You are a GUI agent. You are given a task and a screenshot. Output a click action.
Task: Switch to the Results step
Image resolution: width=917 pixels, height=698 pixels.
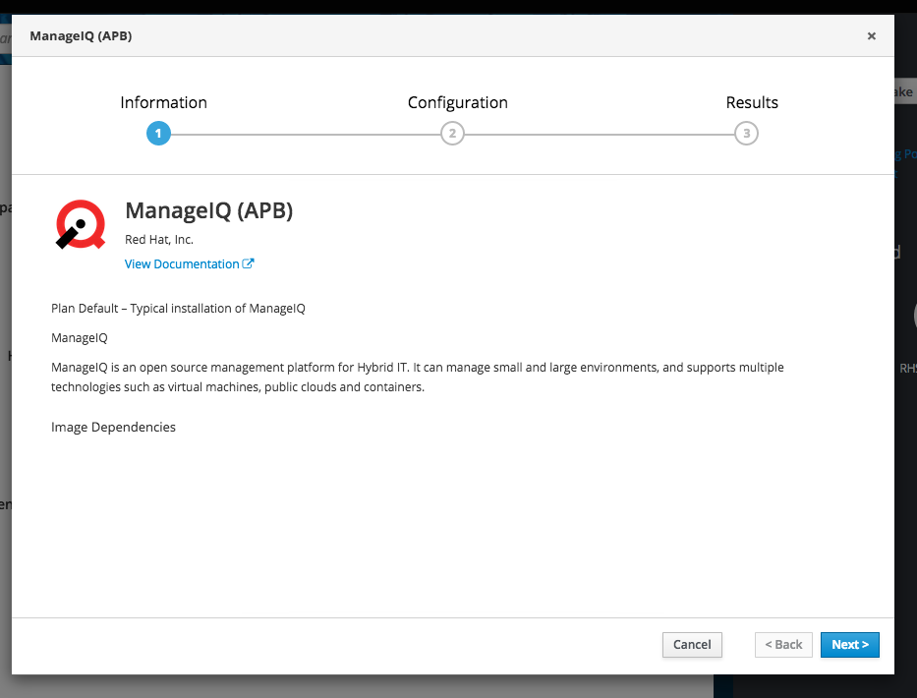(x=752, y=102)
